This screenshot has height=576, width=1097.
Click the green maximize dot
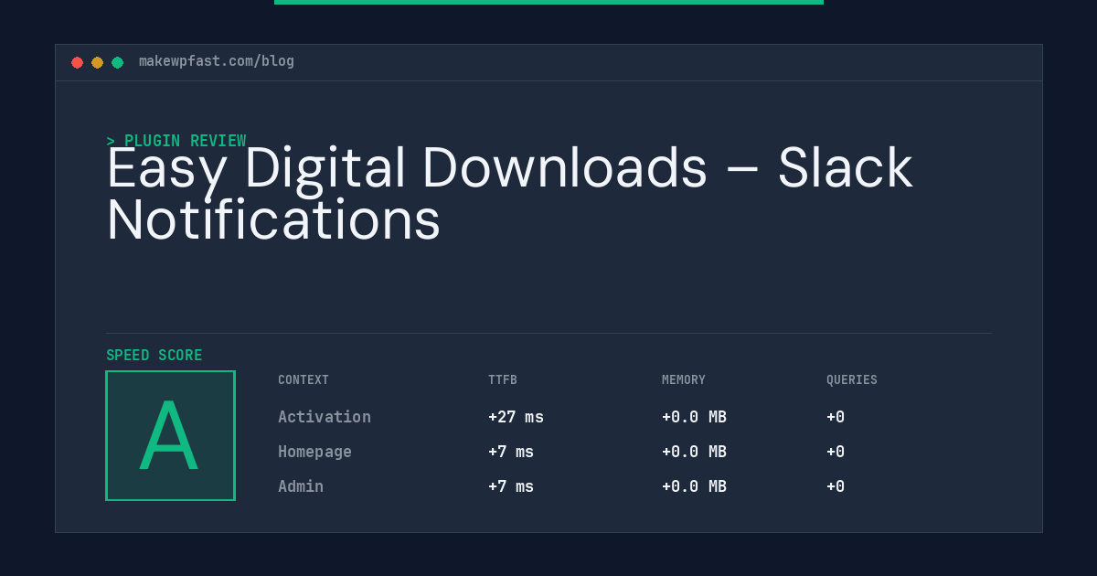coord(118,63)
